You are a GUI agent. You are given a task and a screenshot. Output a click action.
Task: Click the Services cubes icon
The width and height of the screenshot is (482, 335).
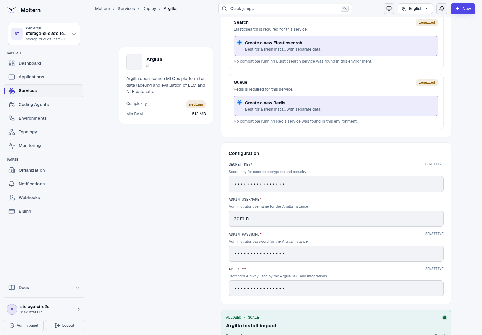12,91
